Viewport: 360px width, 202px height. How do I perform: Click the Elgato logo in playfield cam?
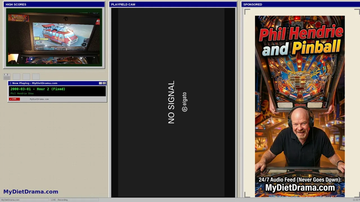pyautogui.click(x=184, y=102)
